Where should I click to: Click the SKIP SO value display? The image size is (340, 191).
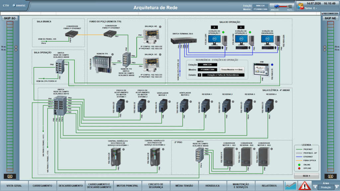[x=10, y=176]
